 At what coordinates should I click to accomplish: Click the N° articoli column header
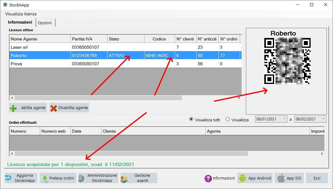pos(208,39)
